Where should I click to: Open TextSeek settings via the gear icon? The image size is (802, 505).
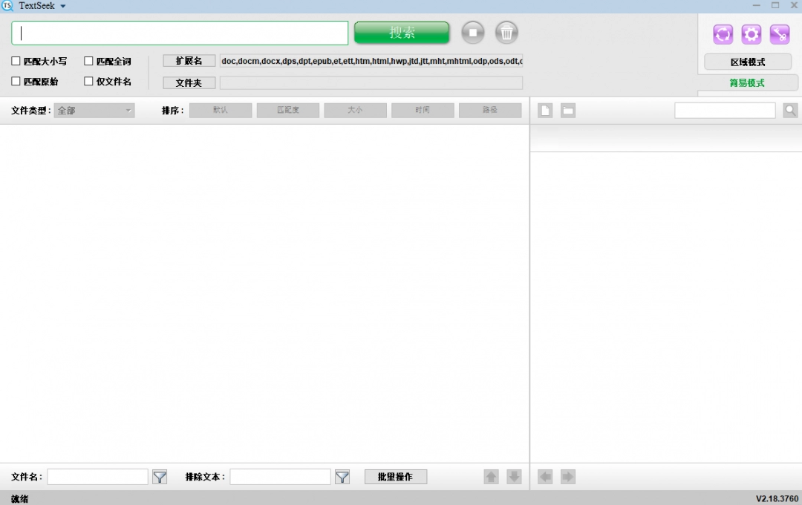[x=751, y=33]
